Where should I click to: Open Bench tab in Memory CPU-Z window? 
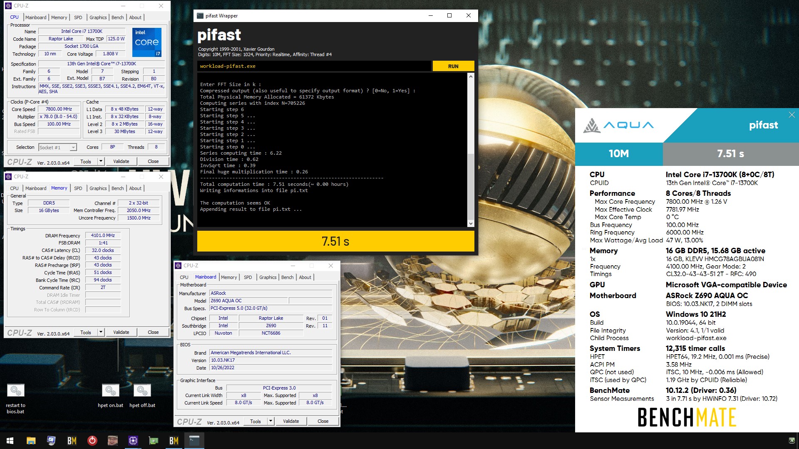pos(117,188)
